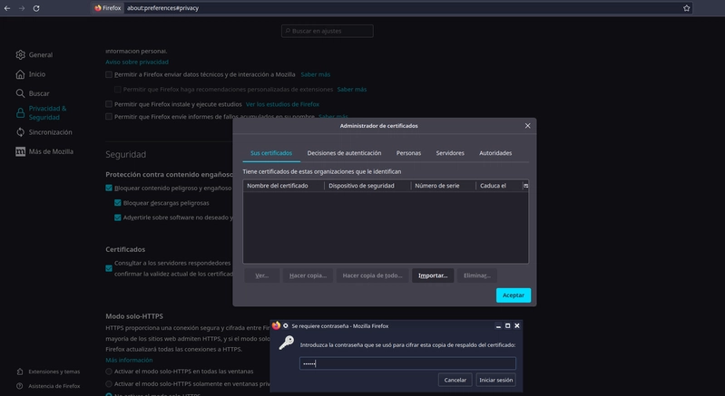
Task: Open Saber más link for technical data
Action: tap(316, 74)
